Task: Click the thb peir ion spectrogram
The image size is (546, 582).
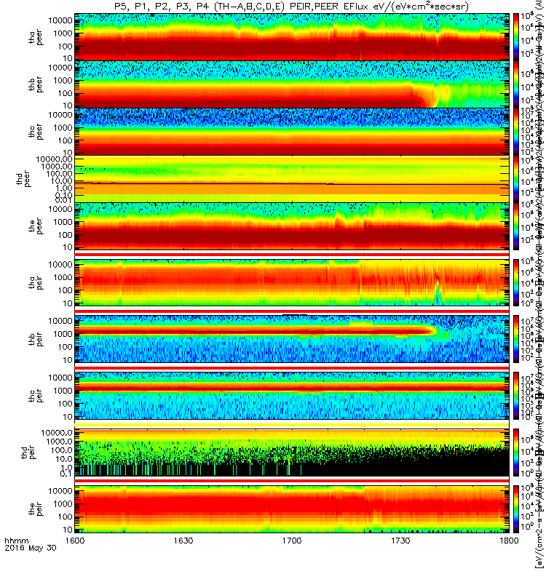Action: click(292, 339)
